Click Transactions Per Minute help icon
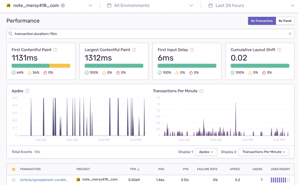The height and width of the screenshot is (185, 298). (x=202, y=91)
